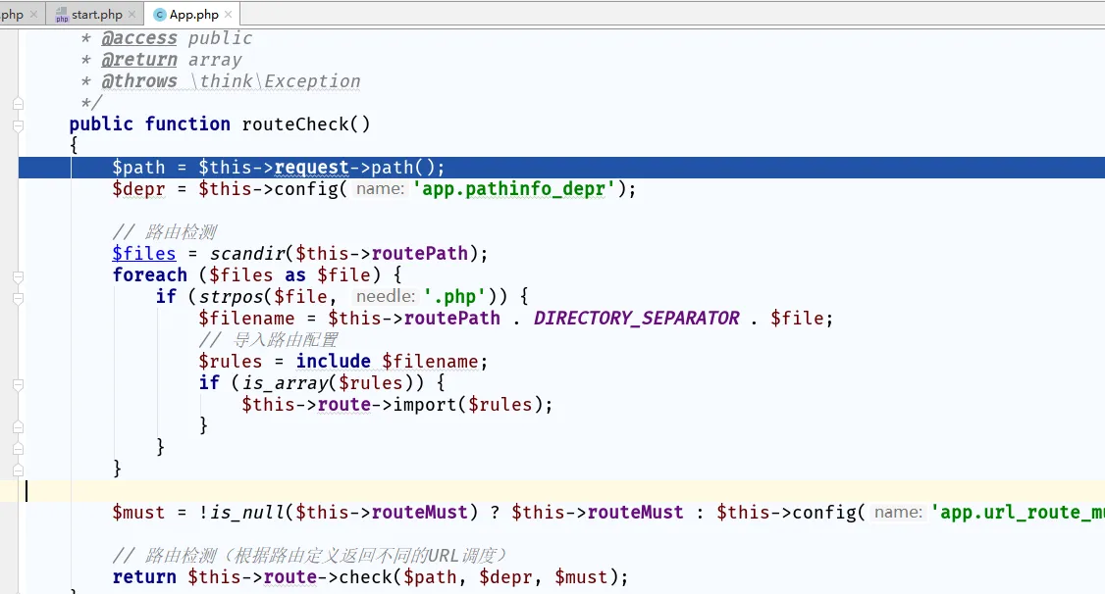Click doc comment end fold marker
This screenshot has width=1105, height=594.
(18, 103)
